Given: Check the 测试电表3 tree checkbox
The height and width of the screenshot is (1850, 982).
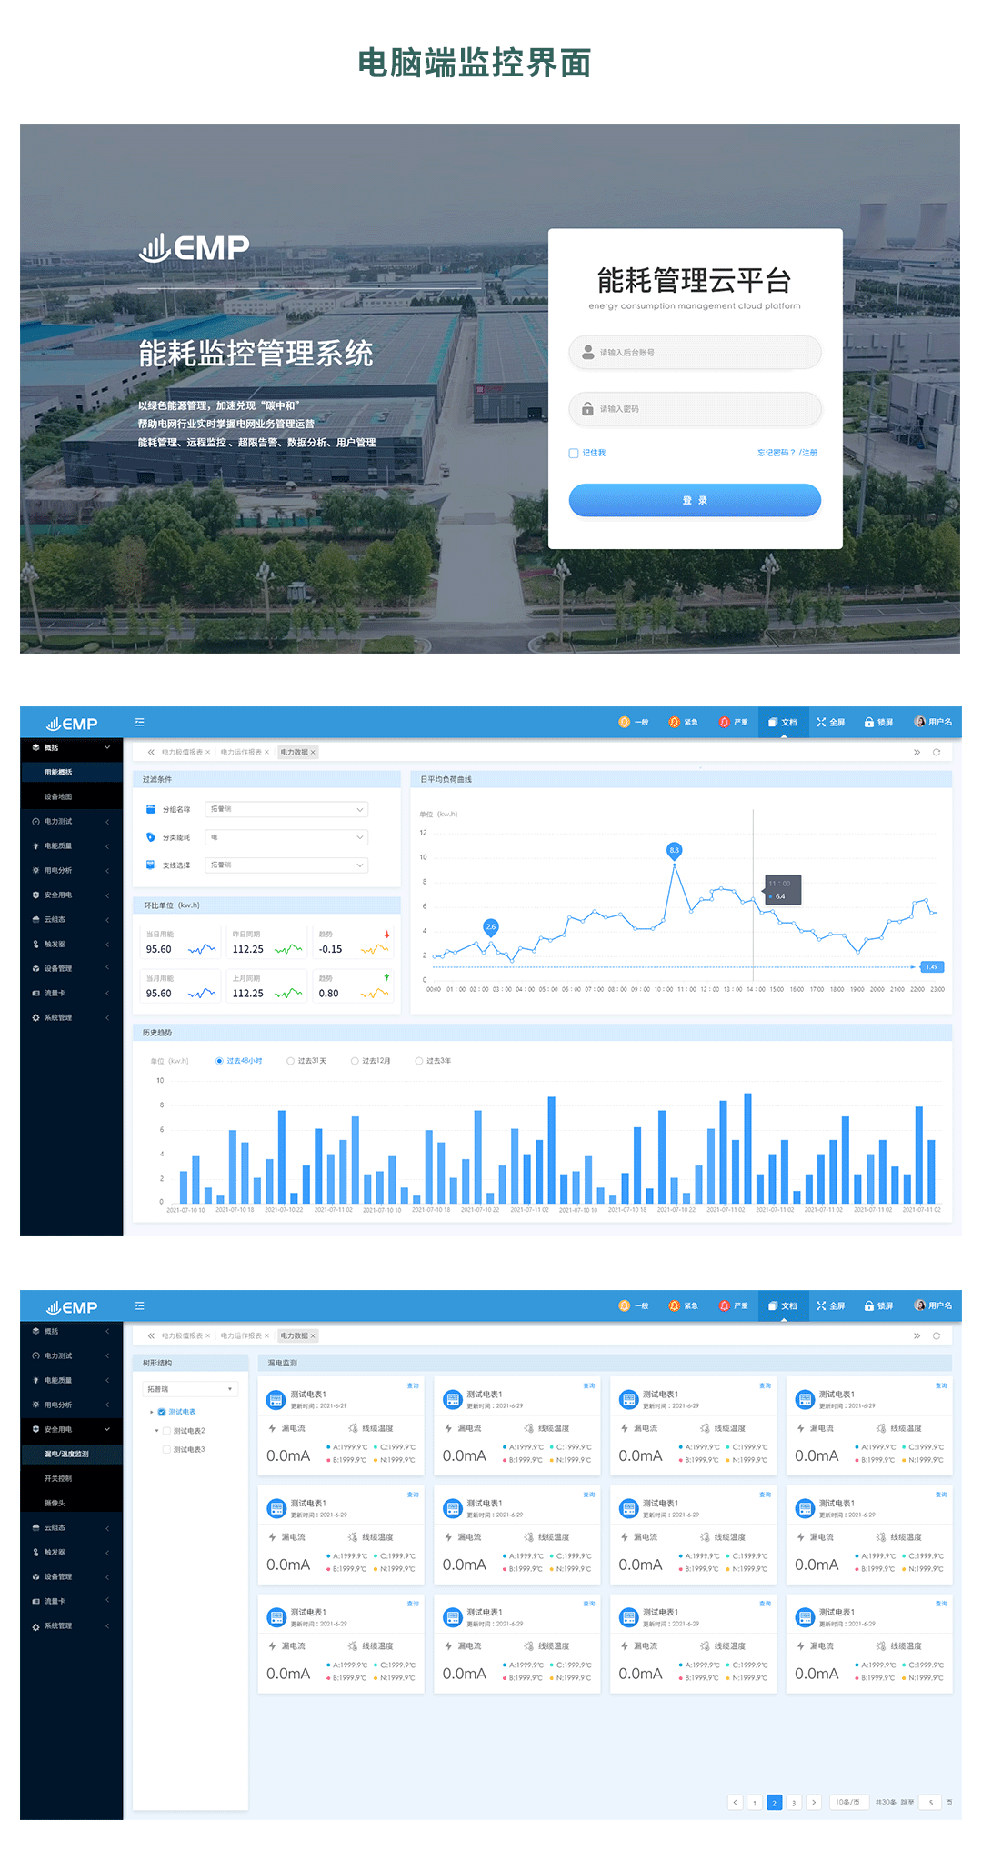Looking at the screenshot, I should pos(166,1449).
